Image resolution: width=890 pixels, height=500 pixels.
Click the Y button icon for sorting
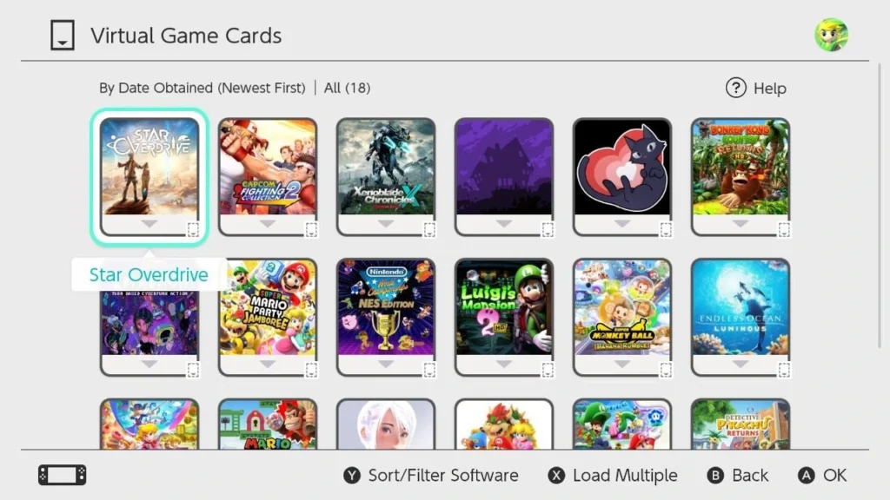[x=352, y=475]
